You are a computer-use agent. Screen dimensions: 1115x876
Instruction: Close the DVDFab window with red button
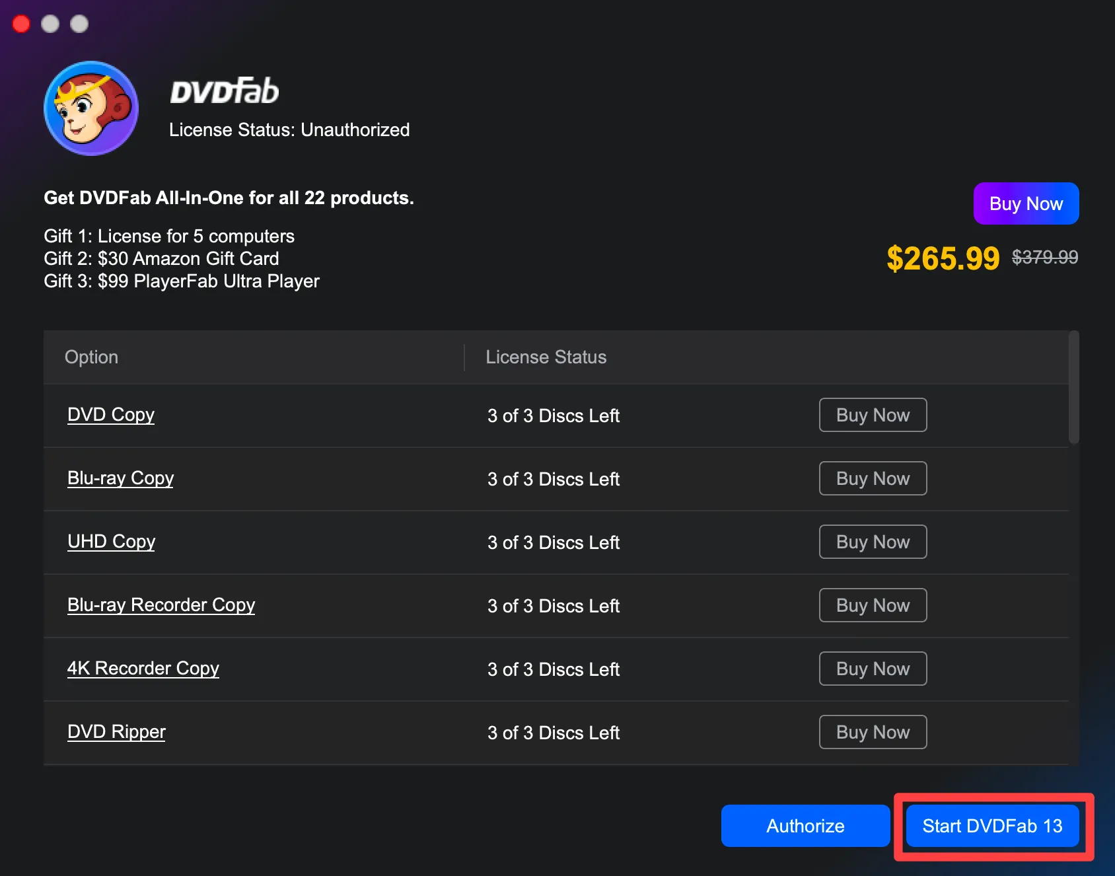click(x=21, y=24)
